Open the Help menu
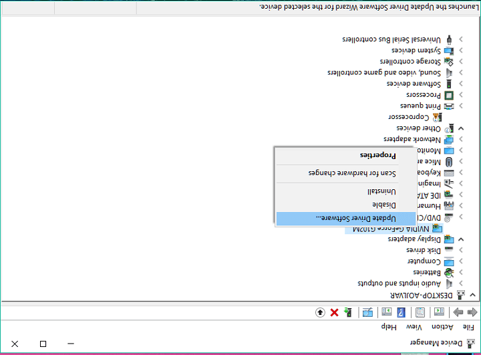Screen dimensions: 481x355 [389, 328]
